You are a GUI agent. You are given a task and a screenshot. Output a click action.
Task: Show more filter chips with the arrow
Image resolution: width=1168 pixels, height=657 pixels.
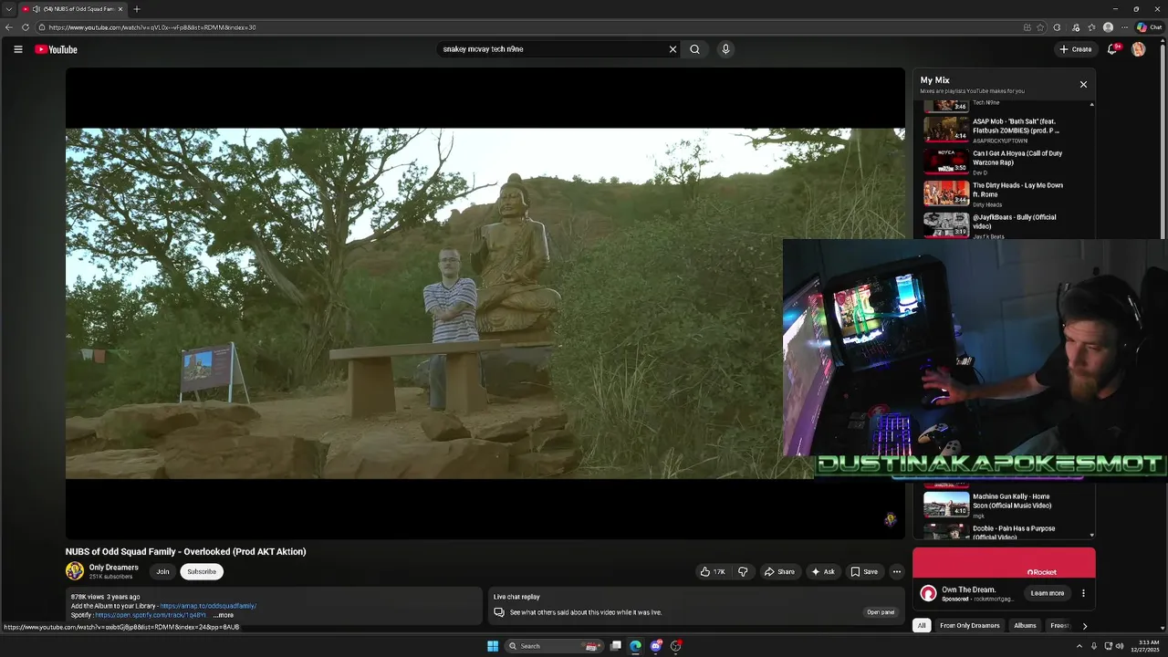1084,626
